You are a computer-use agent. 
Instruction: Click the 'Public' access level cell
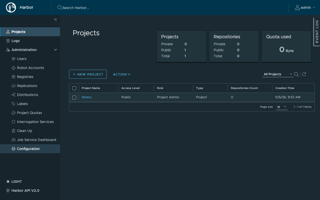(x=126, y=97)
